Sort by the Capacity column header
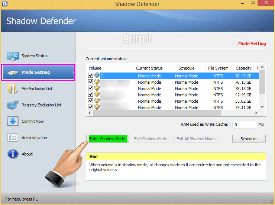 click(x=243, y=68)
